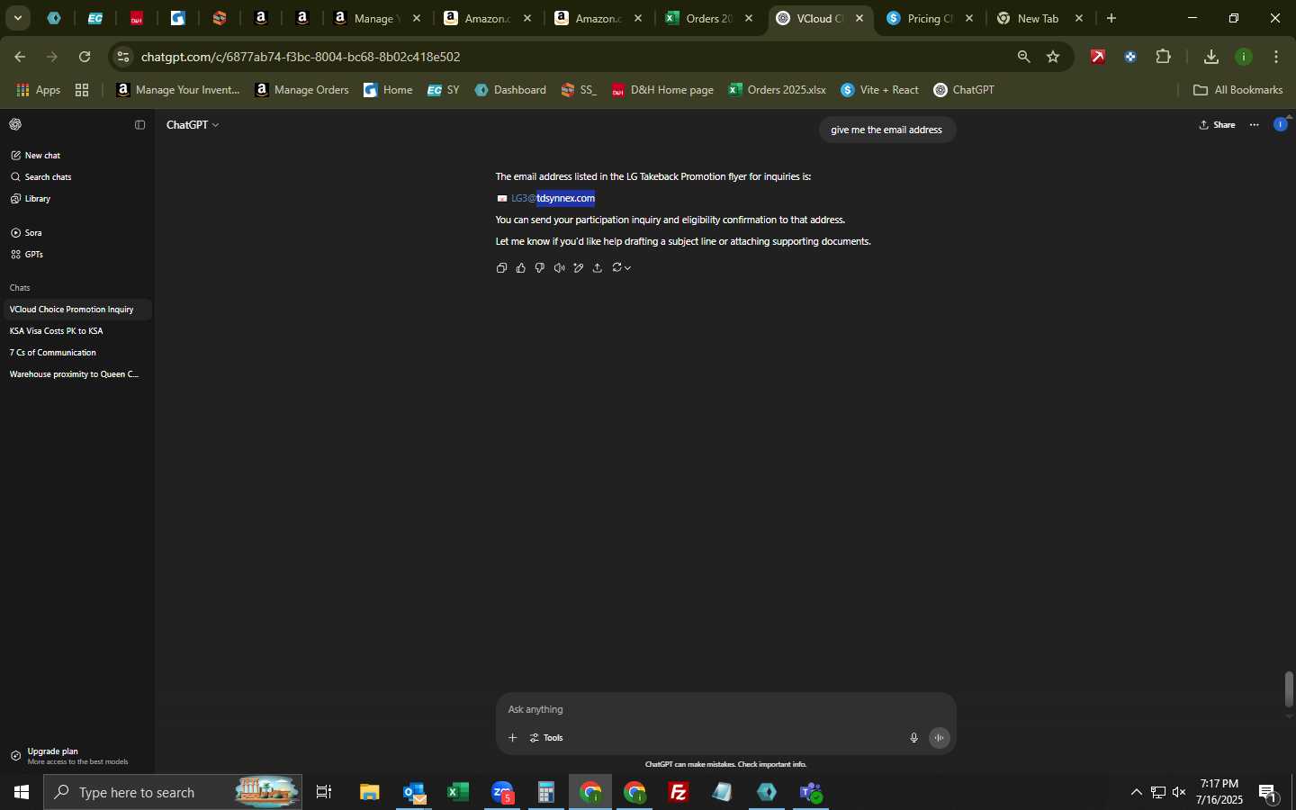The image size is (1296, 810).
Task: Close the VCloud Cl tab
Action: pos(859,18)
